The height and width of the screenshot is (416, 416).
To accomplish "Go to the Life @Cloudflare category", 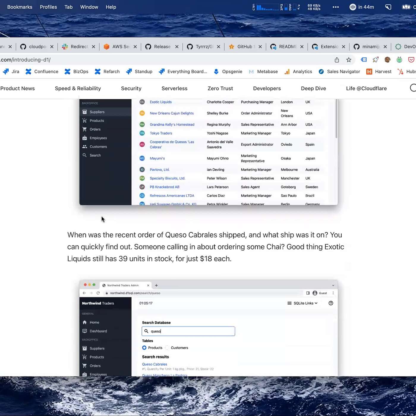I will pos(366,89).
